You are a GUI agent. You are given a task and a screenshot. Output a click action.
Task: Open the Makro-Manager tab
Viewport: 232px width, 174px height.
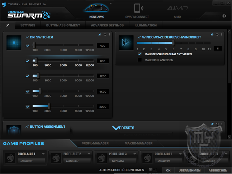click(x=139, y=143)
